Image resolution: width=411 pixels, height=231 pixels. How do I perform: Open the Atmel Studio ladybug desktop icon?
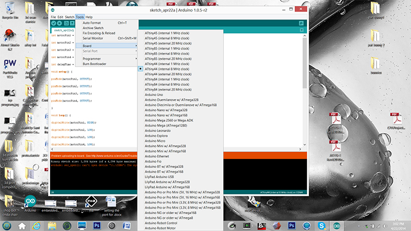[10, 39]
